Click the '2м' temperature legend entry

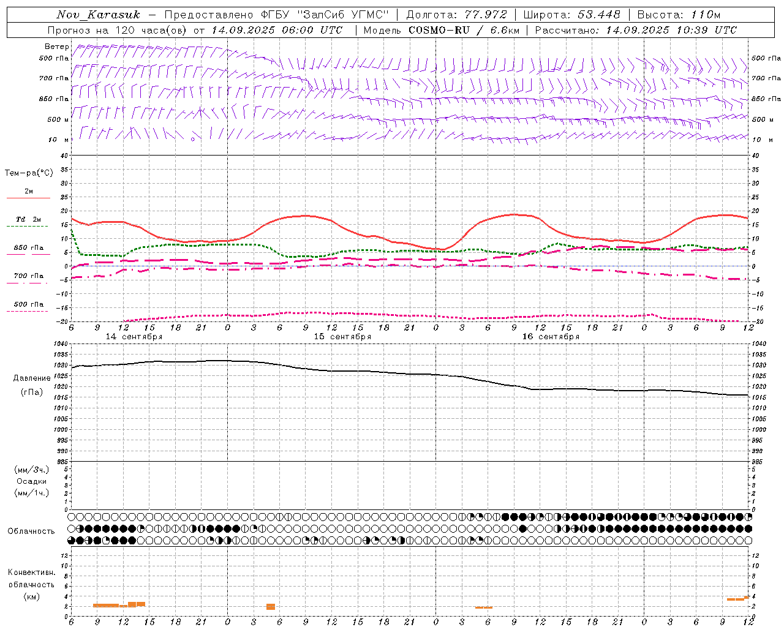[x=29, y=191]
